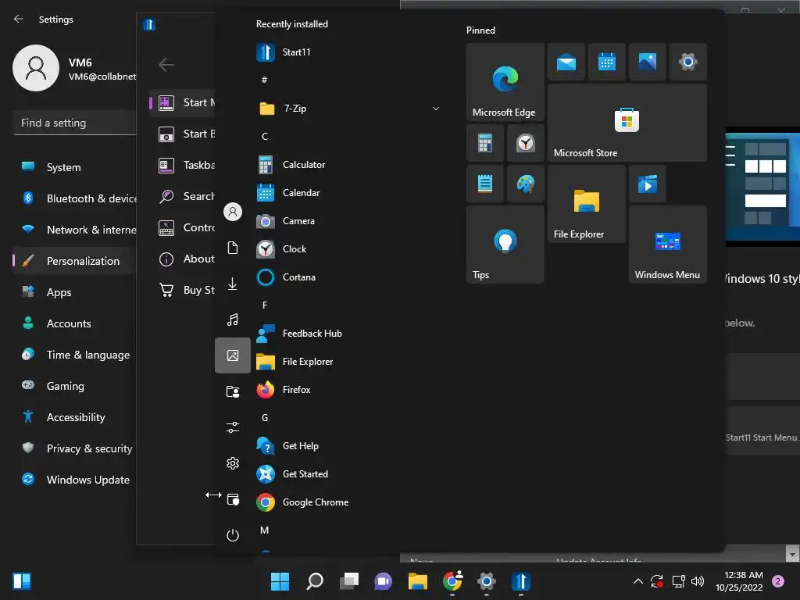Open the File Explorer pinned tile

[587, 204]
